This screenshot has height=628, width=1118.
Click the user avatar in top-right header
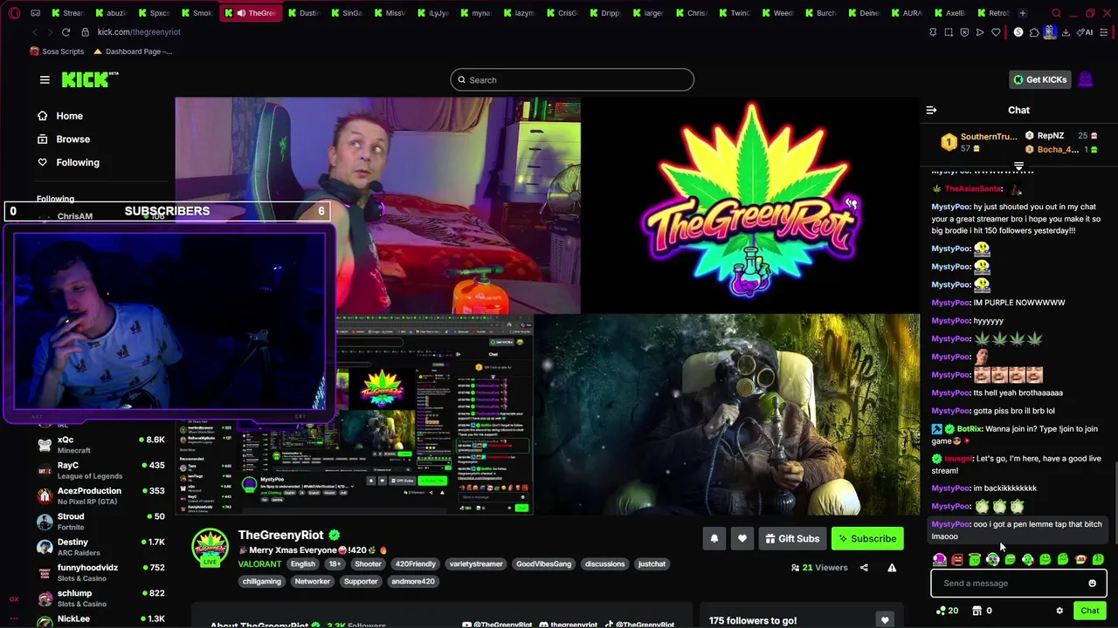(x=1086, y=79)
